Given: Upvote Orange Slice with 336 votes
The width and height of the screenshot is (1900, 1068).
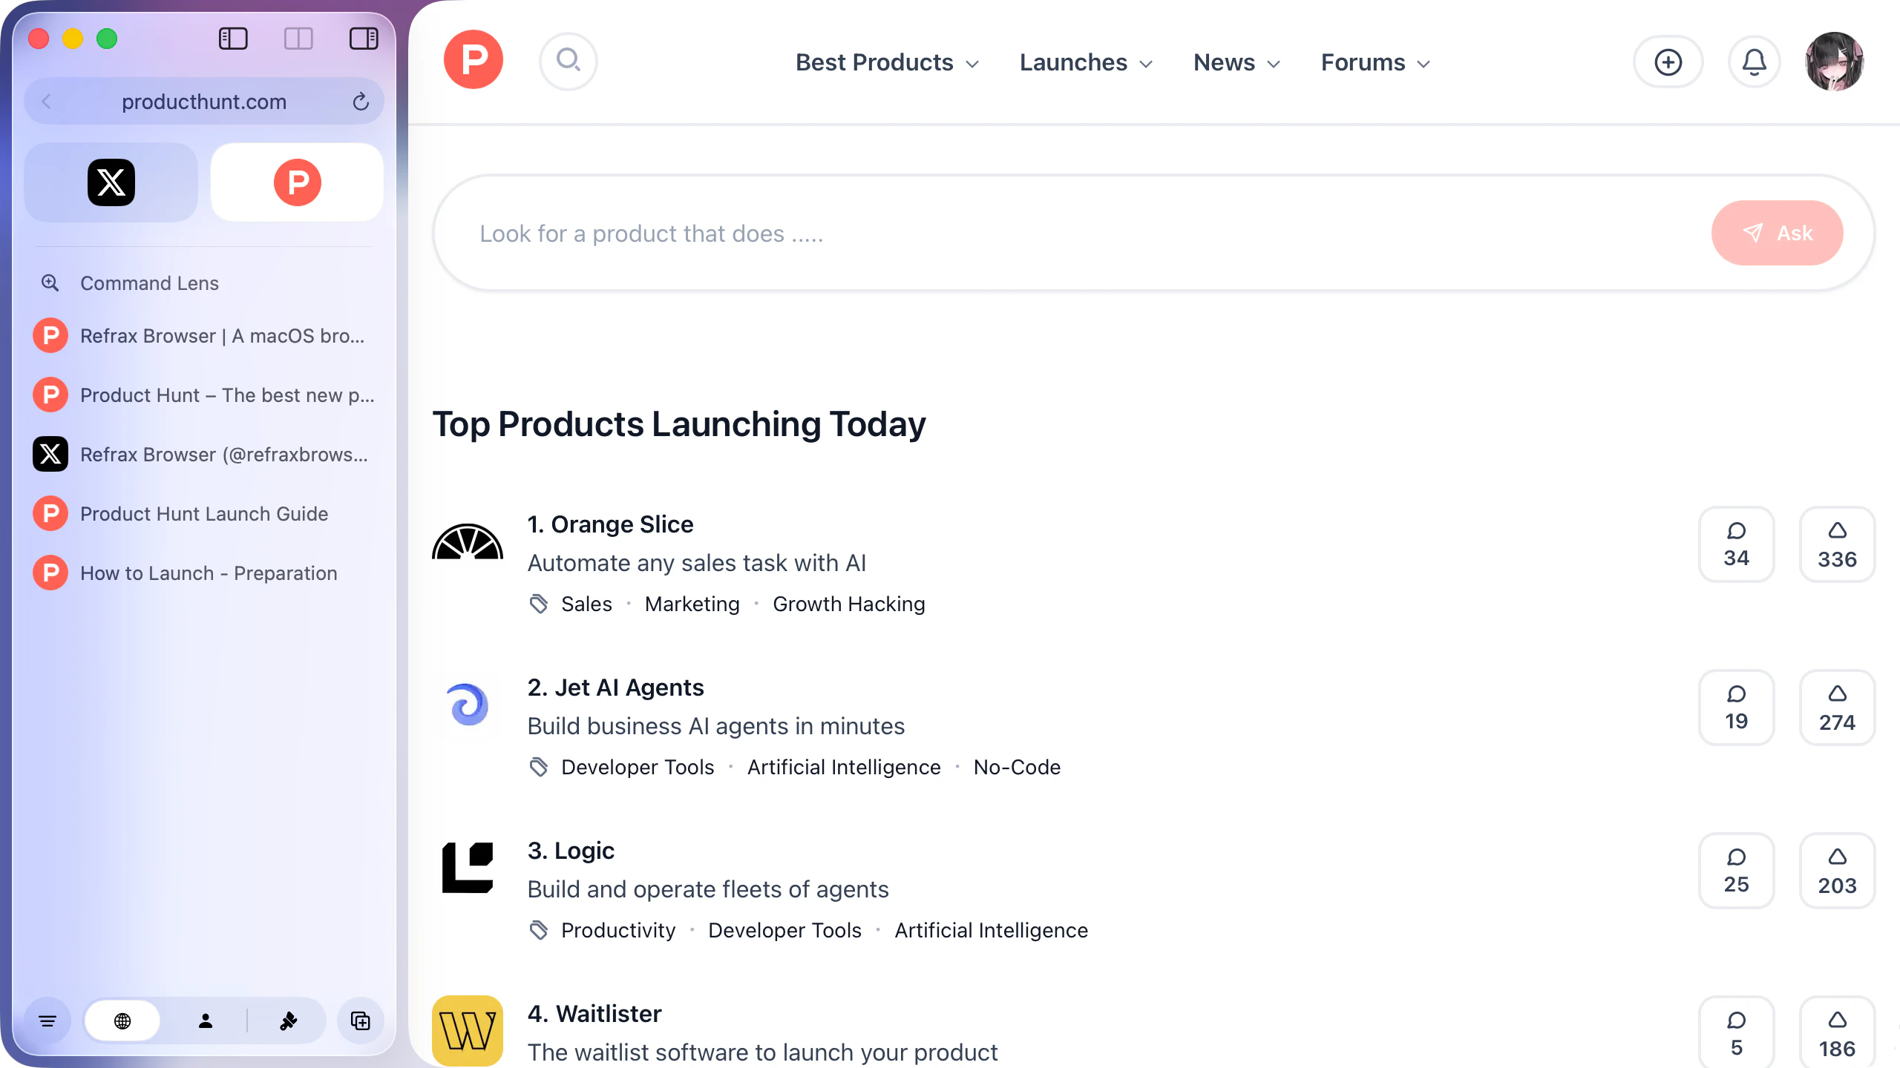Looking at the screenshot, I should coord(1838,544).
